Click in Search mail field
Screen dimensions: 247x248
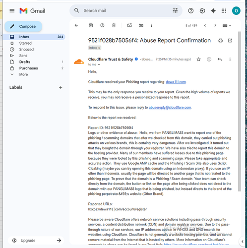pyautogui.click(x=125, y=10)
